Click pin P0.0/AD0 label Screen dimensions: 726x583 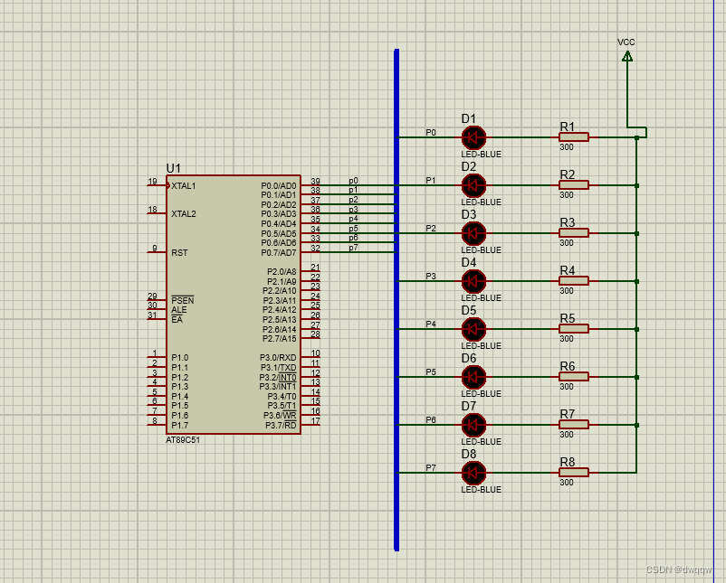click(279, 186)
